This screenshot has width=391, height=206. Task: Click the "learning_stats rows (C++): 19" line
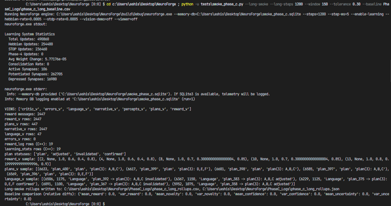pyautogui.click(x=32, y=149)
